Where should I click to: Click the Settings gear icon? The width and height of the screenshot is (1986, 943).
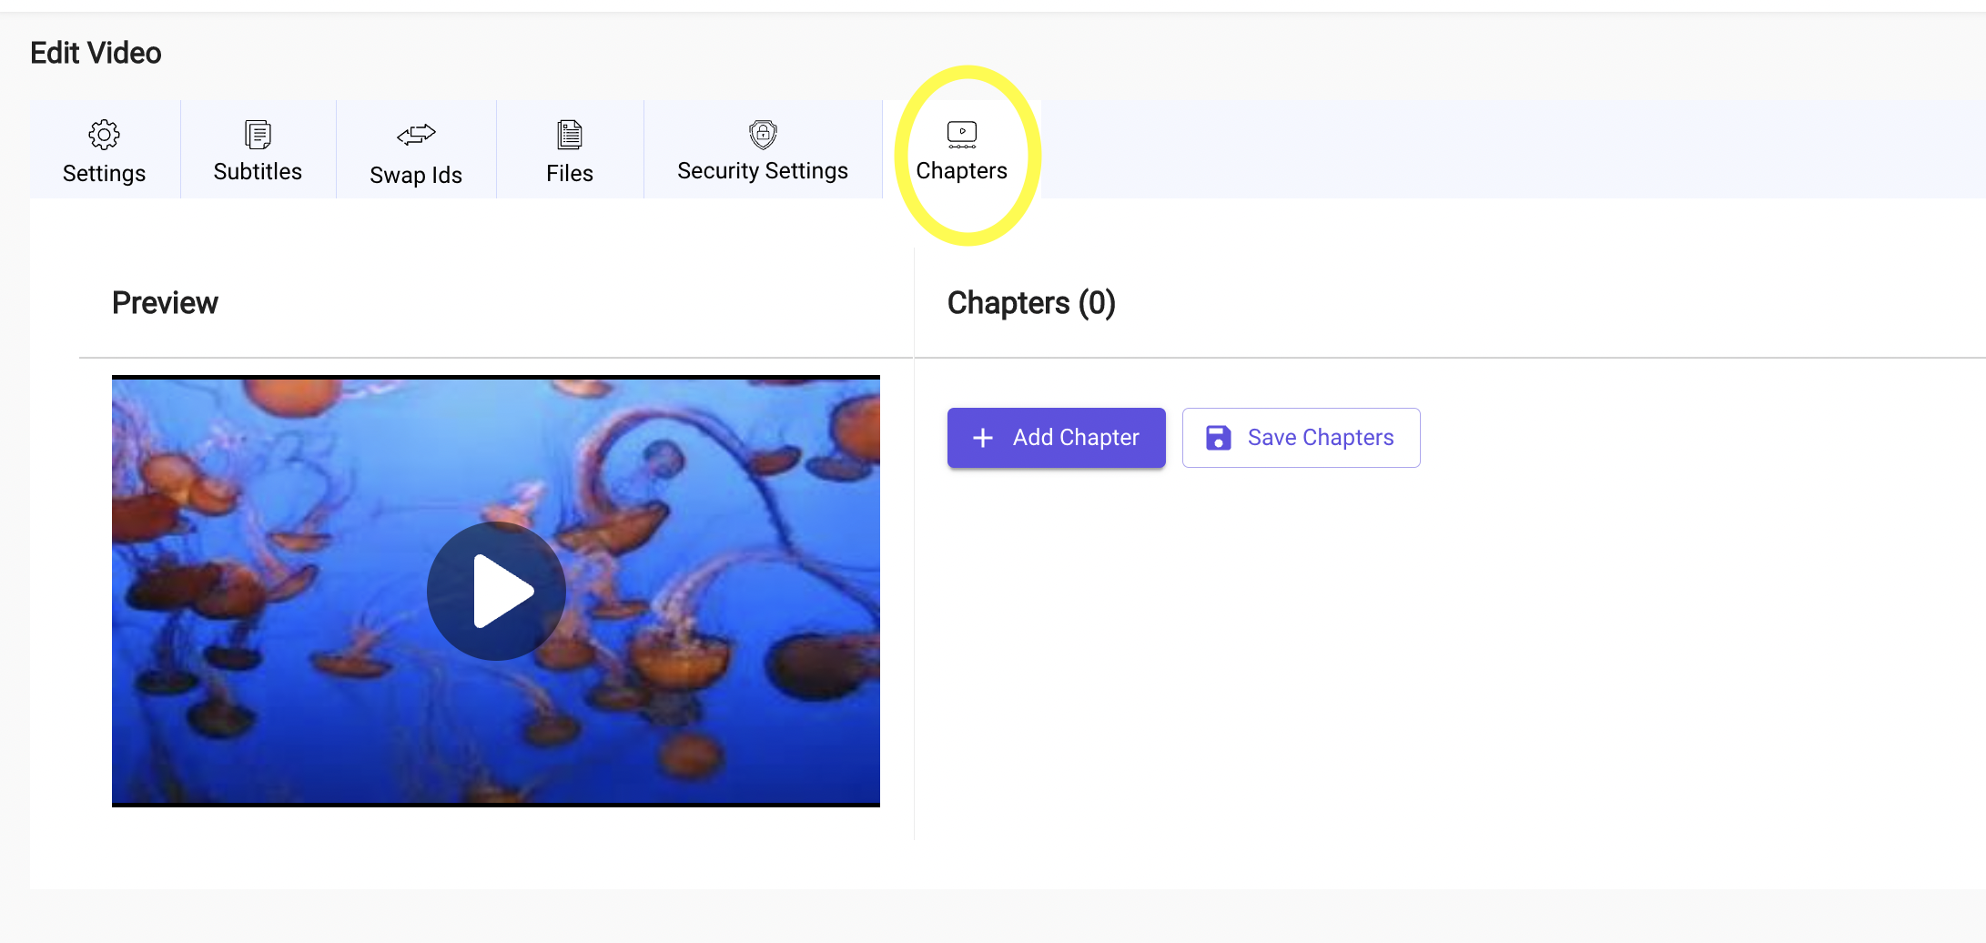pos(104,135)
